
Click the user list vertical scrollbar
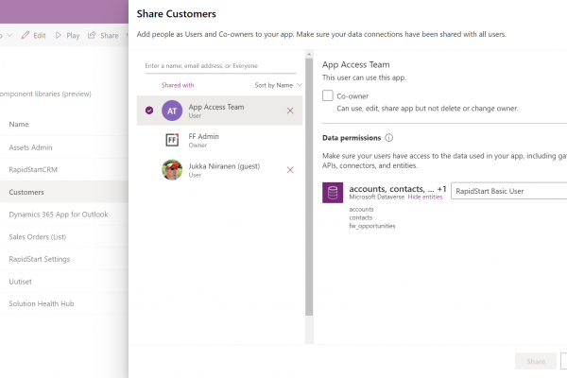309,187
